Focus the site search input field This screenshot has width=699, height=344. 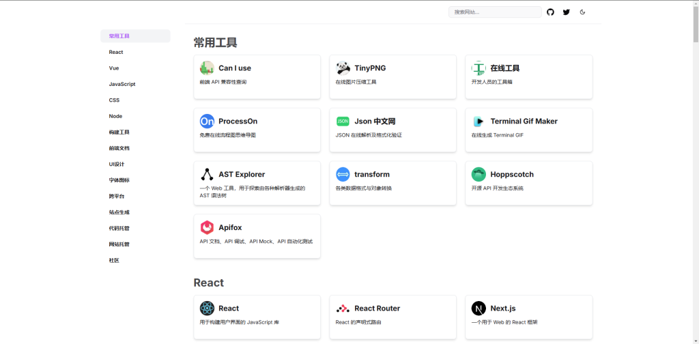coord(495,12)
